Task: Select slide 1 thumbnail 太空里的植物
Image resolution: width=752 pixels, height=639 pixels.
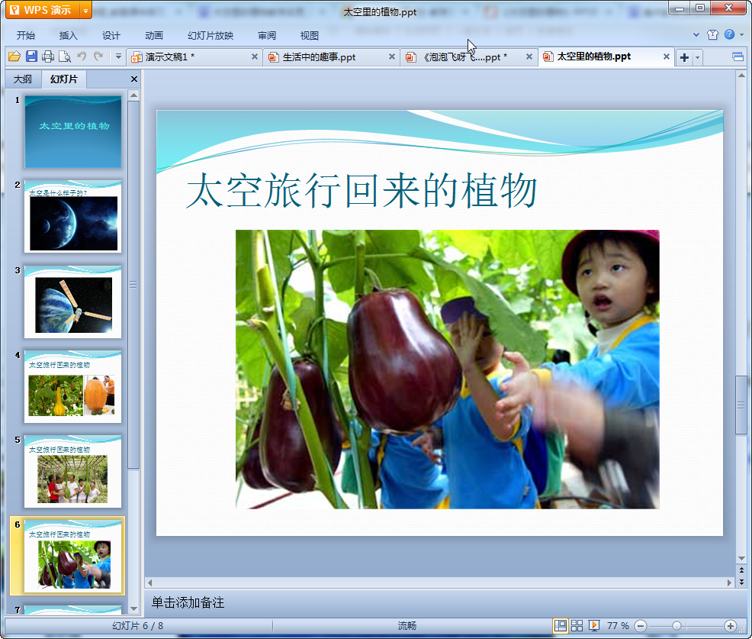Action: 73,132
